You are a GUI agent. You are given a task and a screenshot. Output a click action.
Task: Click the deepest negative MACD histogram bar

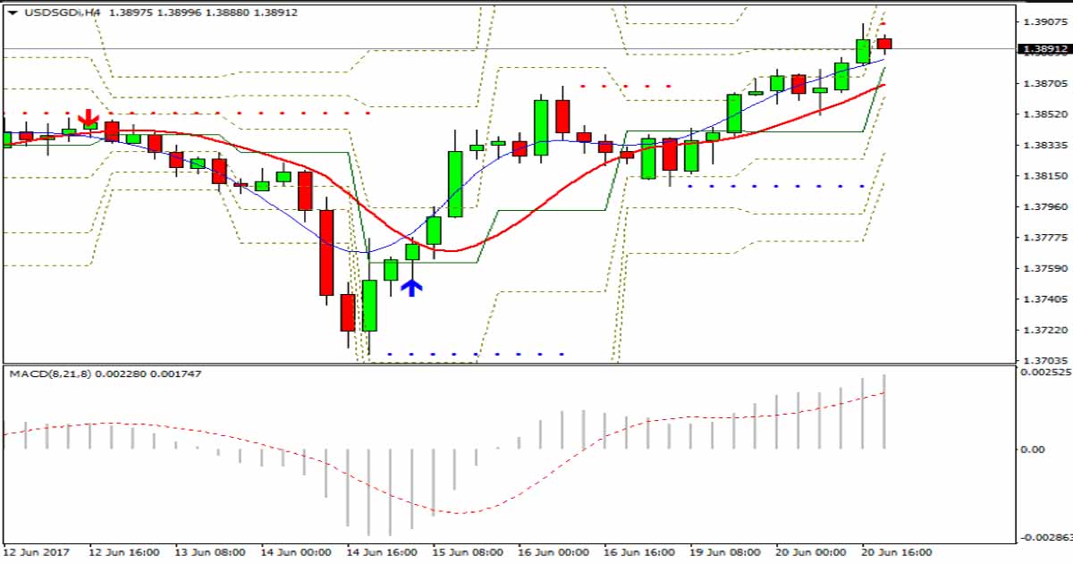[x=368, y=492]
